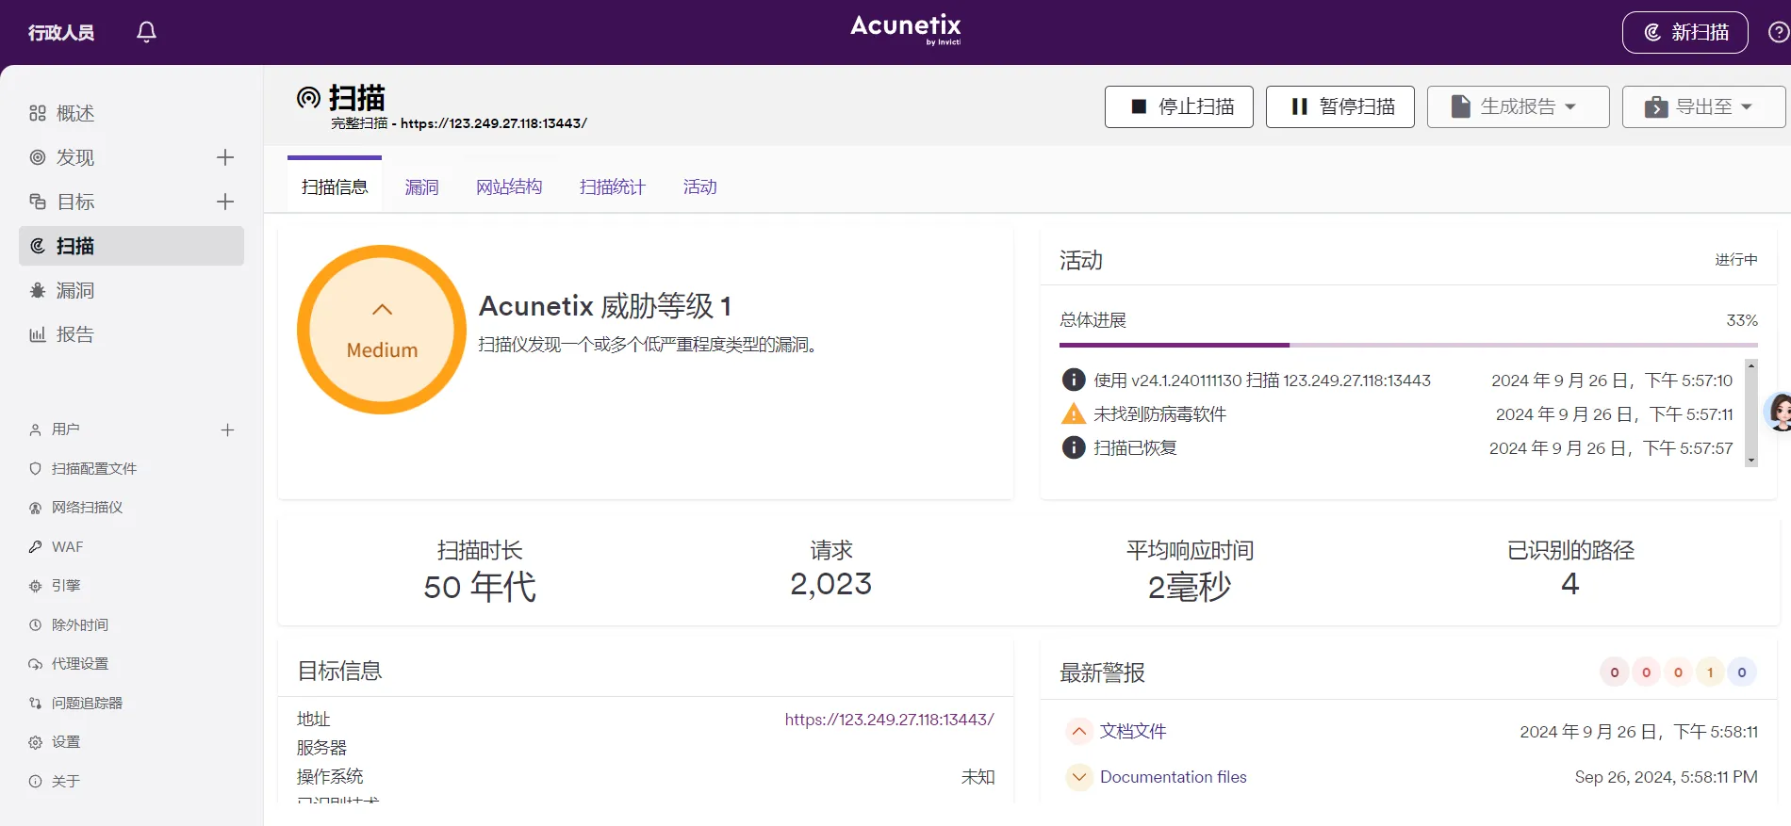Open the Generate Report (生成报告) dropdown
The width and height of the screenshot is (1791, 826).
click(1518, 106)
